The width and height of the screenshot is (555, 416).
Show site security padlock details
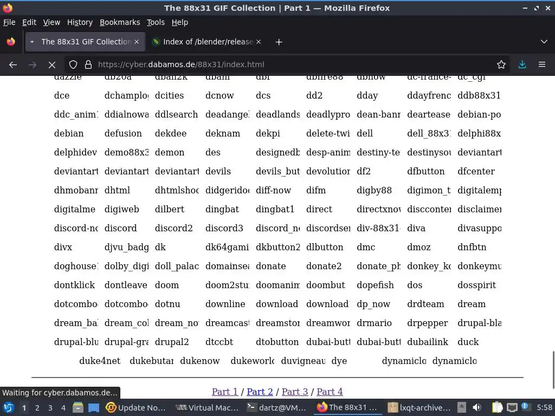[88, 65]
